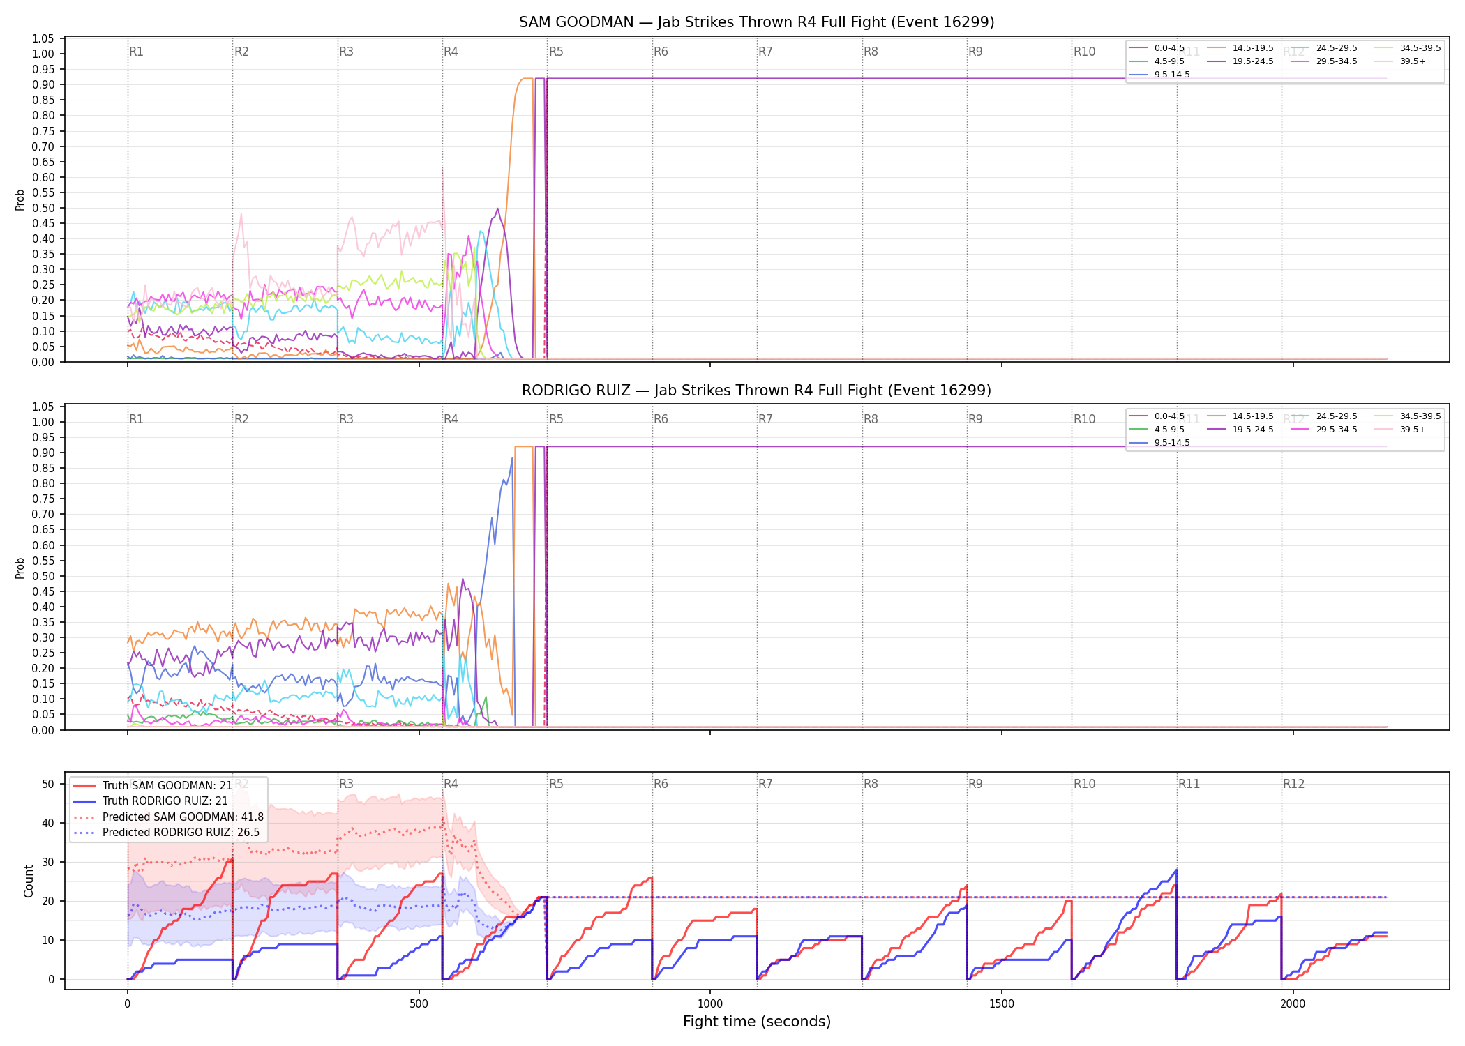The image size is (1465, 1046).
Task: Select '39.5+' legend entry in RODRIGO RUIZ chart
Action: pyautogui.click(x=1400, y=430)
